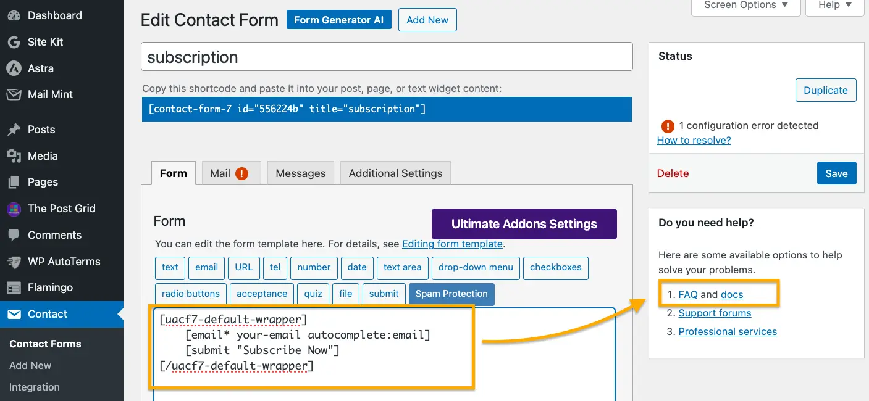
Task: Open the Comments panel
Action: [x=54, y=235]
